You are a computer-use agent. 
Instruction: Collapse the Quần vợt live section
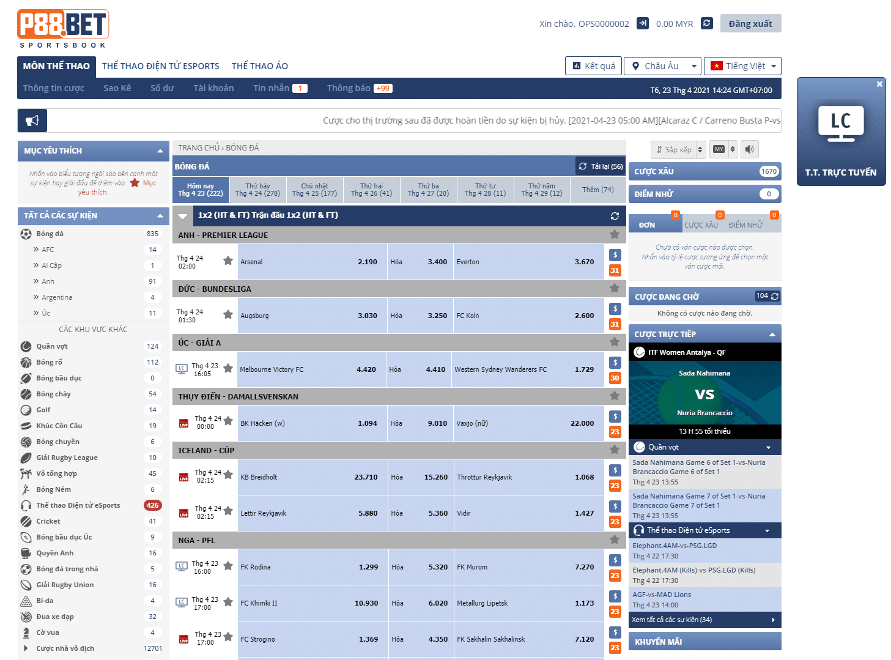coord(769,447)
